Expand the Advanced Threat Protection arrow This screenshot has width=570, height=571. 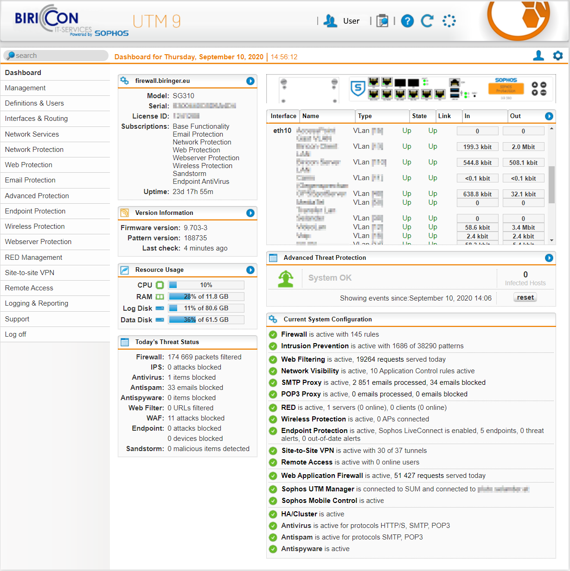coord(549,258)
